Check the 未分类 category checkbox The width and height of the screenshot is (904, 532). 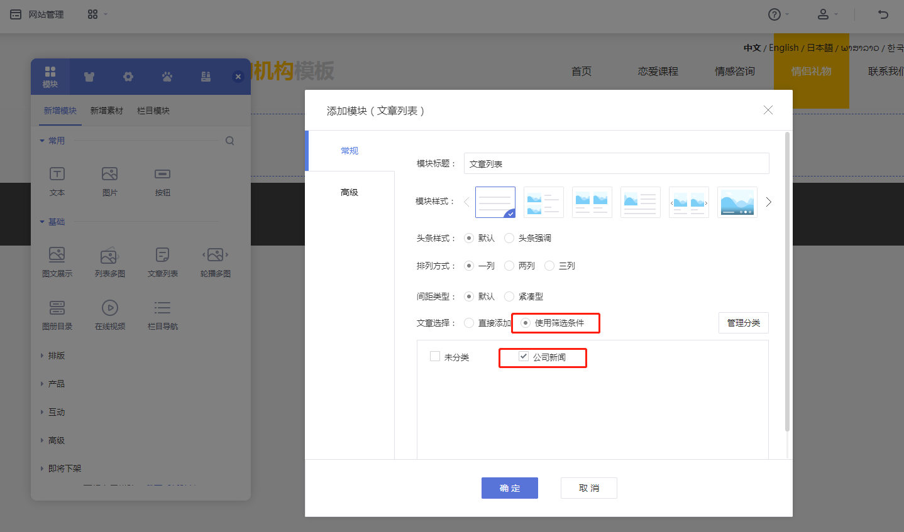(435, 357)
